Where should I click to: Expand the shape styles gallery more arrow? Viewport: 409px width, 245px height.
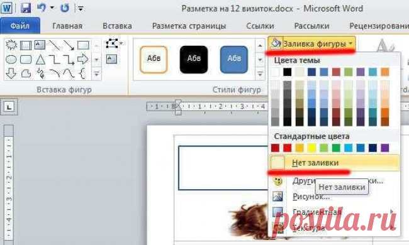tap(260, 74)
